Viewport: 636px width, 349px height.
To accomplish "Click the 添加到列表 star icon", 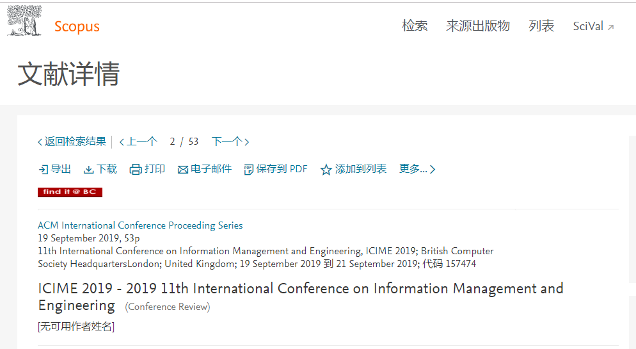I will pos(326,170).
